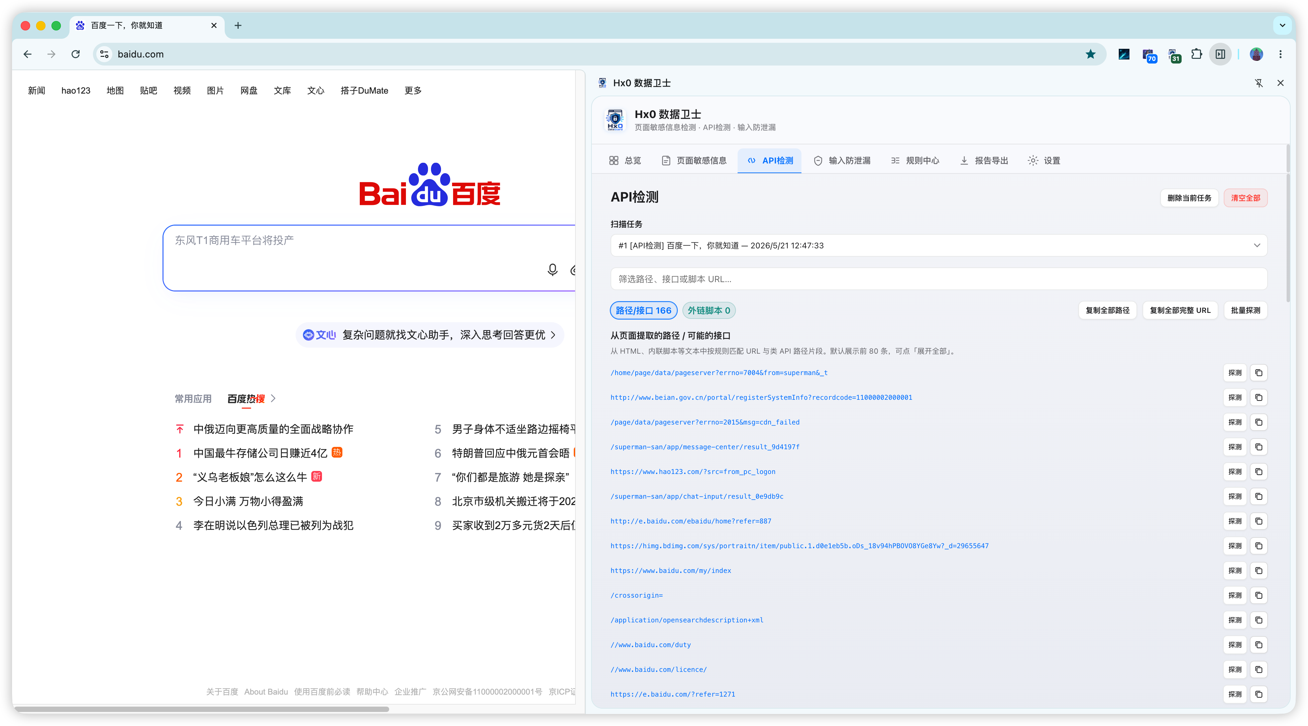Copy the baidu.com/my/index URL
The height and width of the screenshot is (726, 1308).
click(1258, 571)
